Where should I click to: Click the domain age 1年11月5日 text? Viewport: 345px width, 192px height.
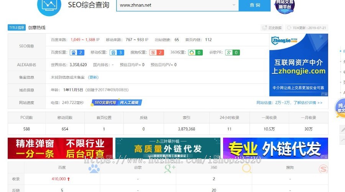(x=73, y=90)
